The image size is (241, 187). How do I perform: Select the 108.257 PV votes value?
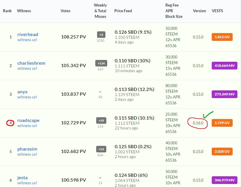click(73, 37)
